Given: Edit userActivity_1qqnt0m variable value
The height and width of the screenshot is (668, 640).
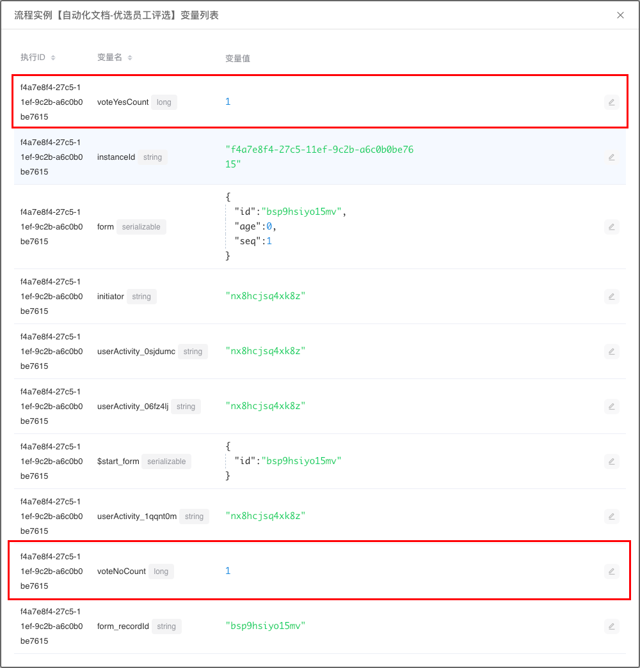Looking at the screenshot, I should (611, 517).
